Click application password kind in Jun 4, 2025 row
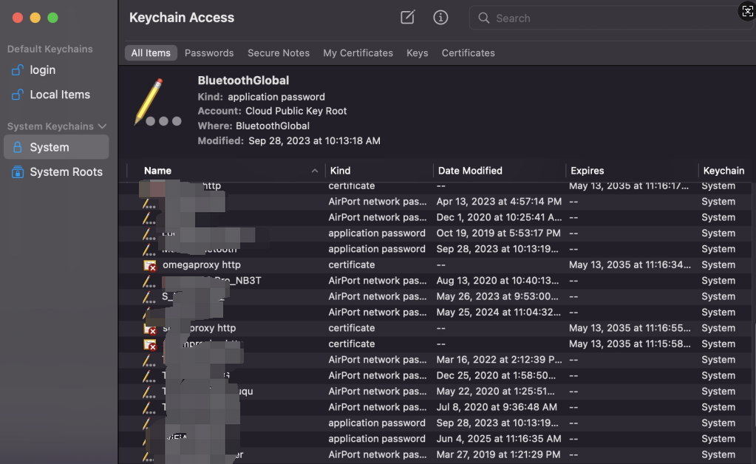Image resolution: width=756 pixels, height=464 pixels. click(x=377, y=439)
